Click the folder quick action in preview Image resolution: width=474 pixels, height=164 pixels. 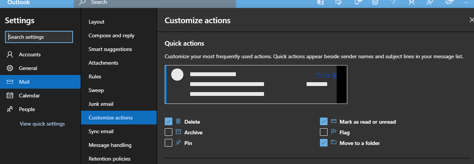(320, 75)
